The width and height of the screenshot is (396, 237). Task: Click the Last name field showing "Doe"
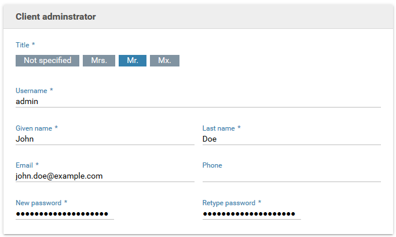tap(291, 139)
